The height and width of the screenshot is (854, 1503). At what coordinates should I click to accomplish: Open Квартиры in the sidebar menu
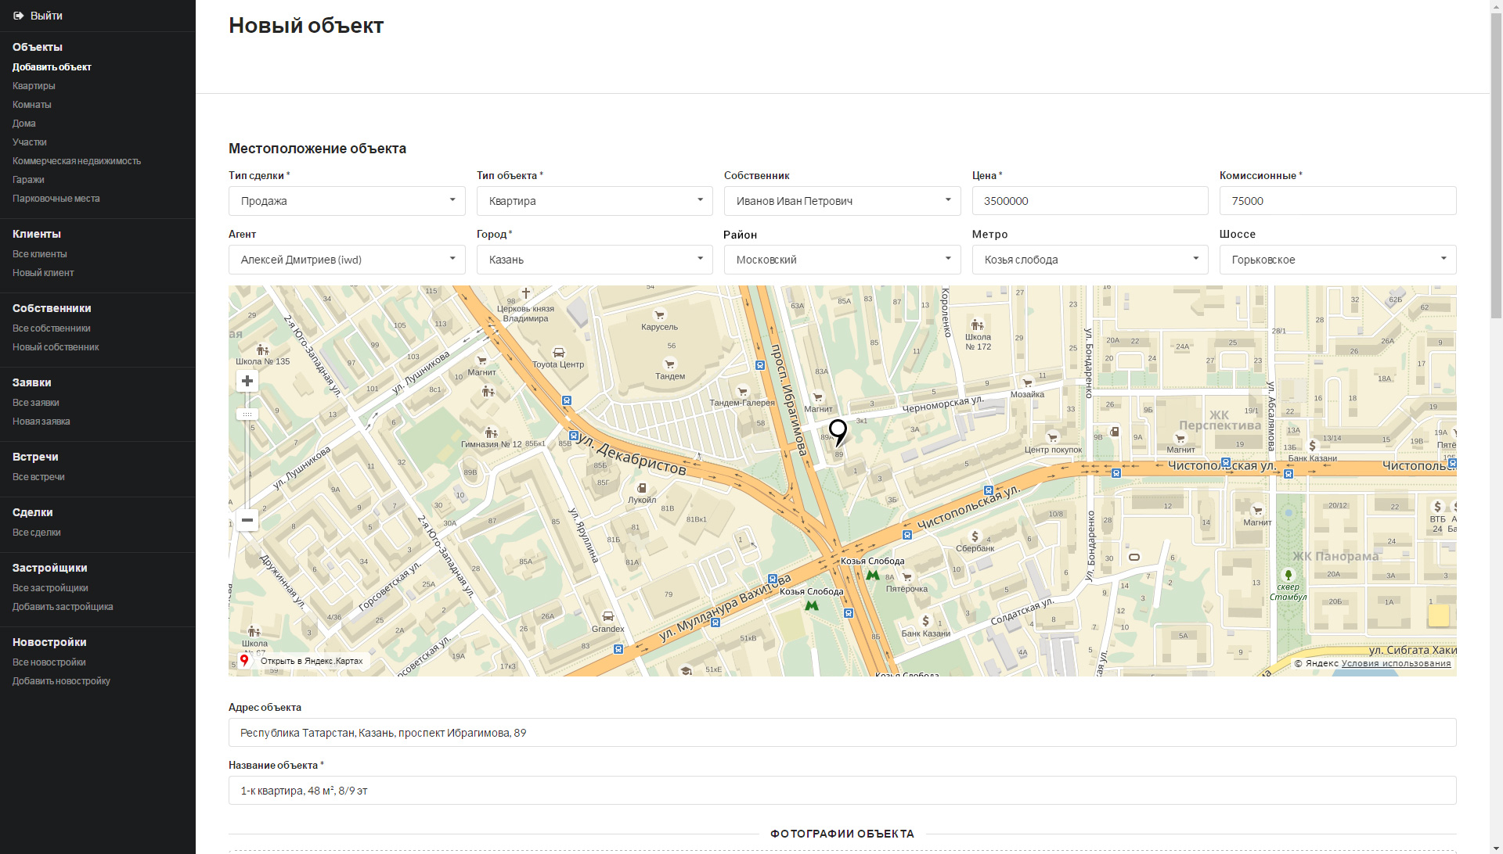(34, 86)
